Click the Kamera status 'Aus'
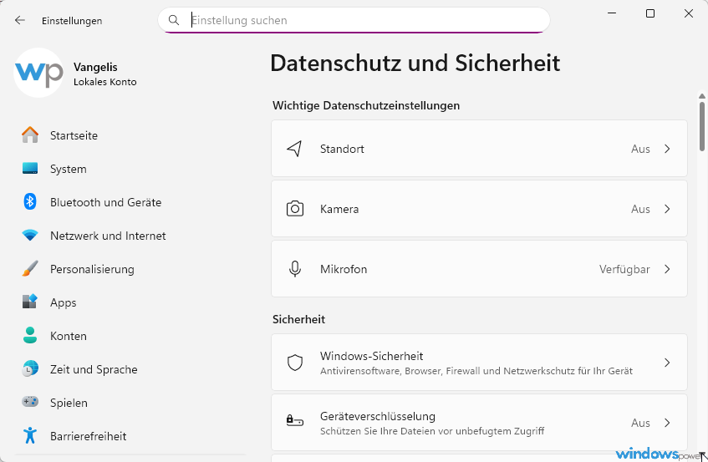 tap(640, 209)
